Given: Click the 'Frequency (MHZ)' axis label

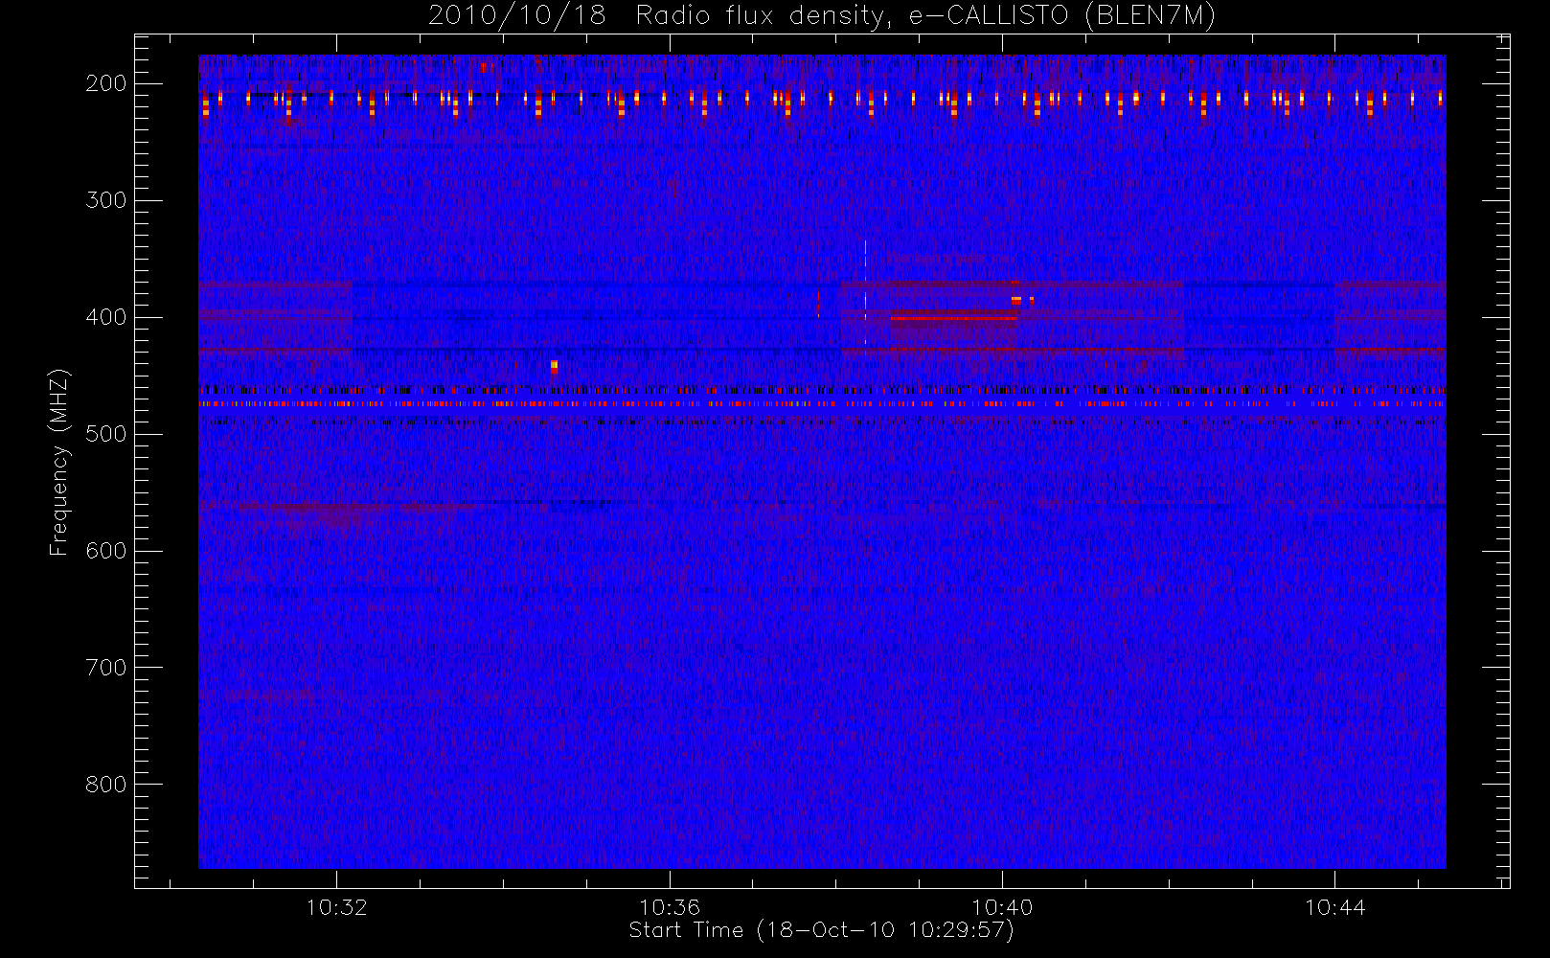Looking at the screenshot, I should pos(59,462).
